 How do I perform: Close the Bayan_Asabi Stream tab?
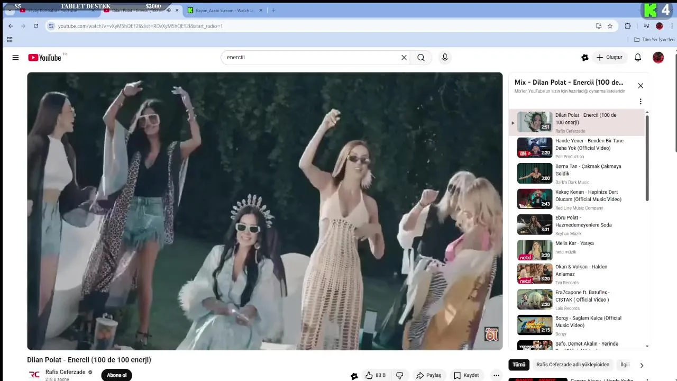click(261, 10)
